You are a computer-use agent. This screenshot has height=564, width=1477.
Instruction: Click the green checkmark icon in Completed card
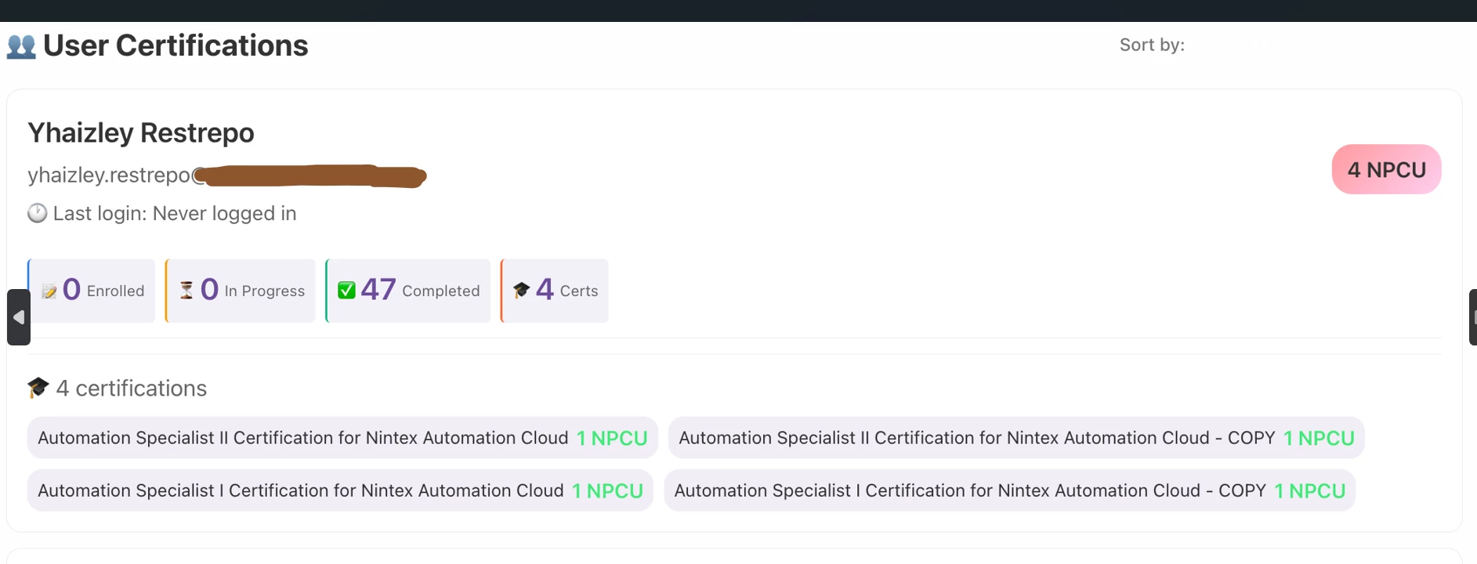point(346,291)
